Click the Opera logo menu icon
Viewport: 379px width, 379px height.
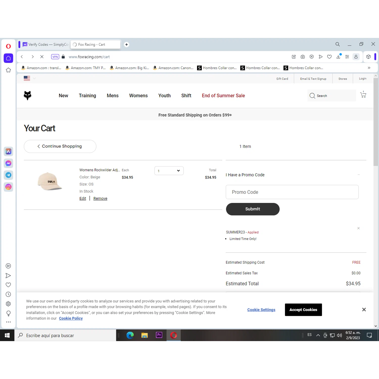tap(8, 46)
